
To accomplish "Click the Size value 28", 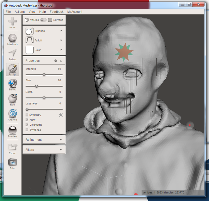I will tap(59, 80).
